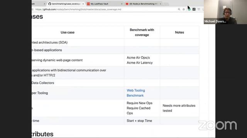Image resolution: width=247 pixels, height=138 pixels.
Task: Switch to the benchmarking/case_coverage GitHub tab
Action: [66, 4]
